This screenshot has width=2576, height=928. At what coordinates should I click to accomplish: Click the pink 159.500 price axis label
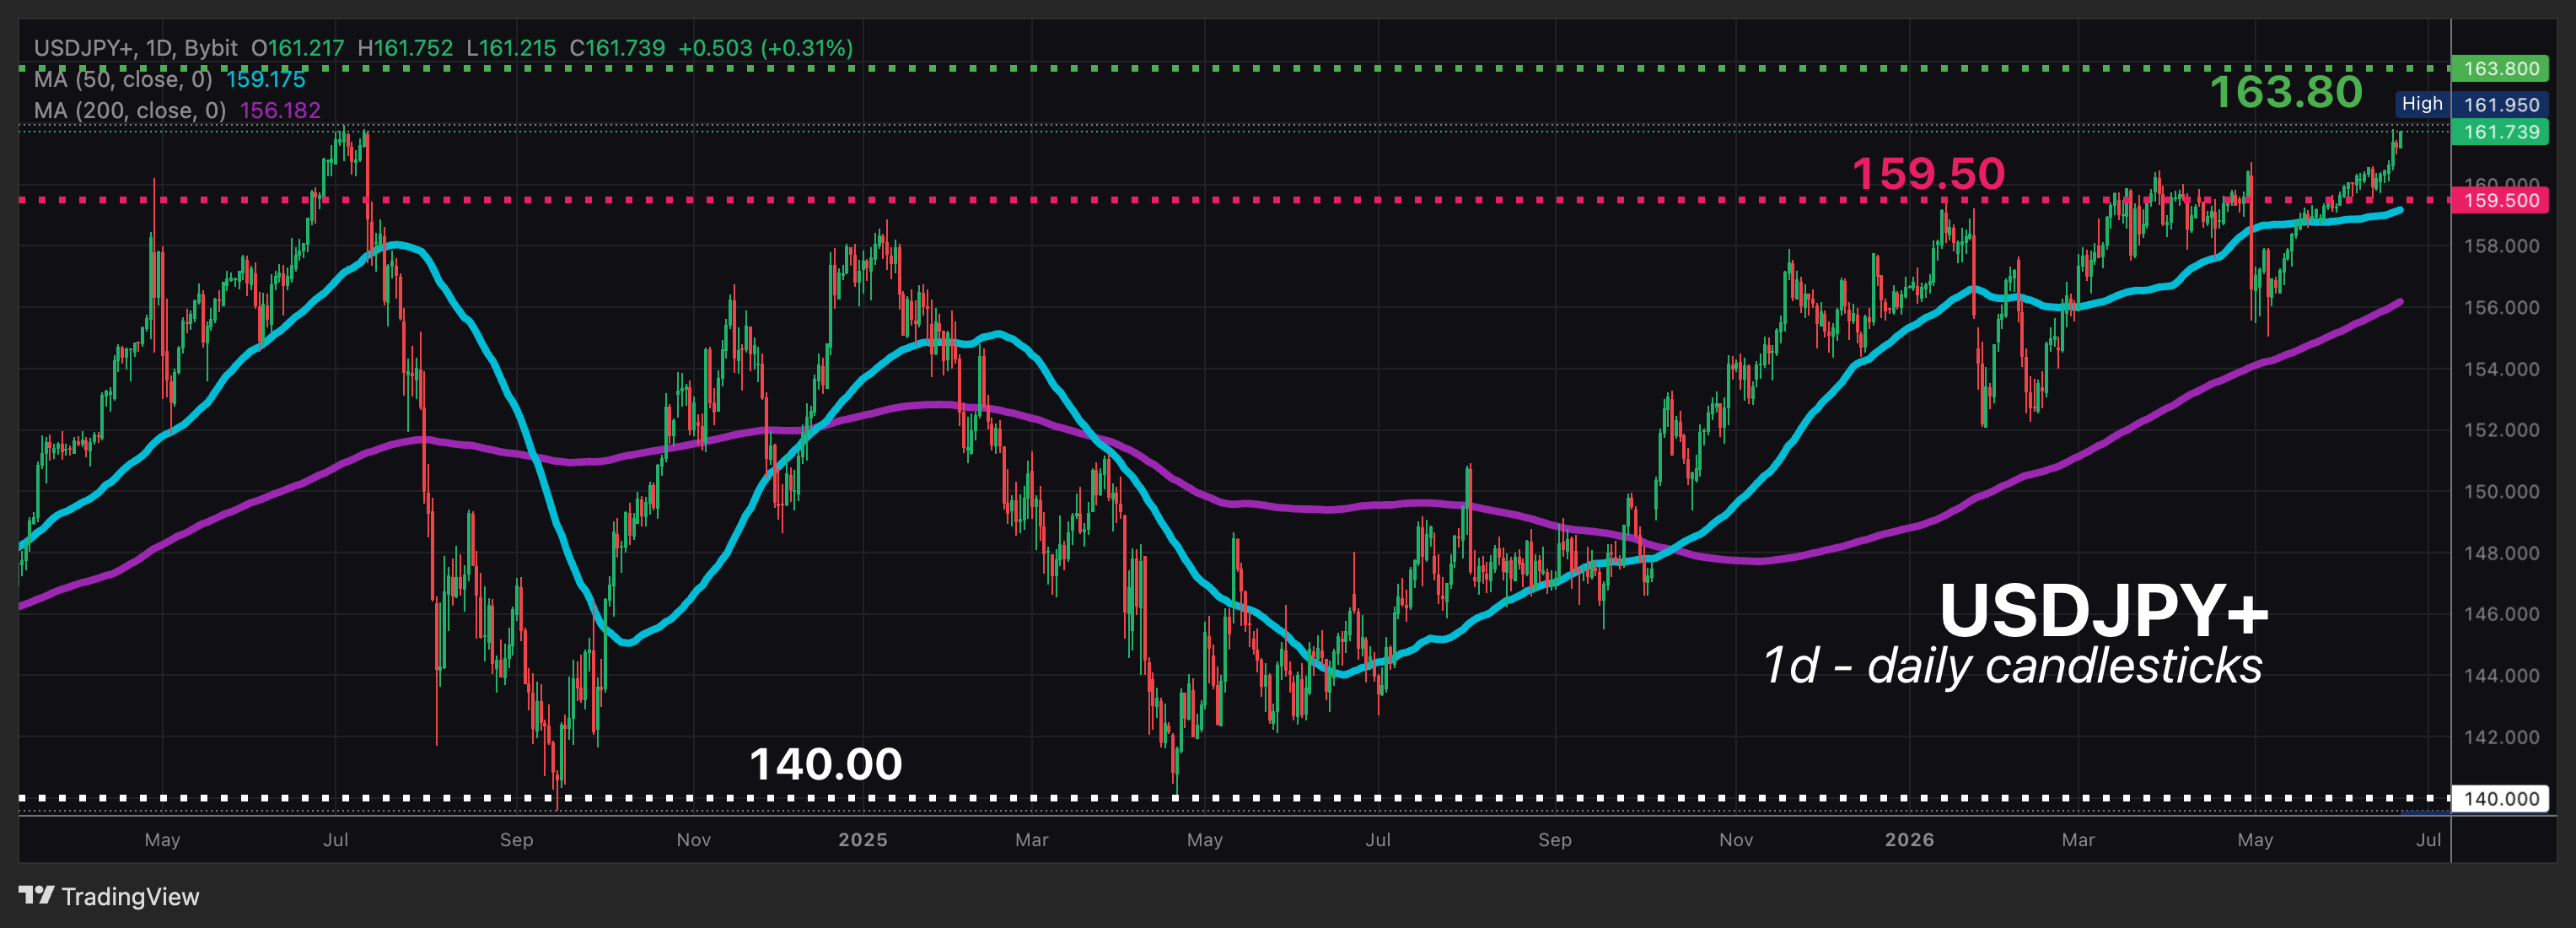[2500, 200]
